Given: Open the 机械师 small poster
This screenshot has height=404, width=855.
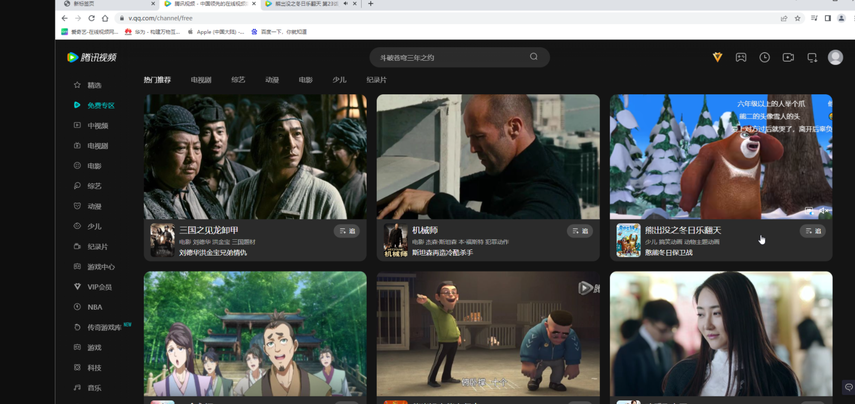Looking at the screenshot, I should [396, 240].
